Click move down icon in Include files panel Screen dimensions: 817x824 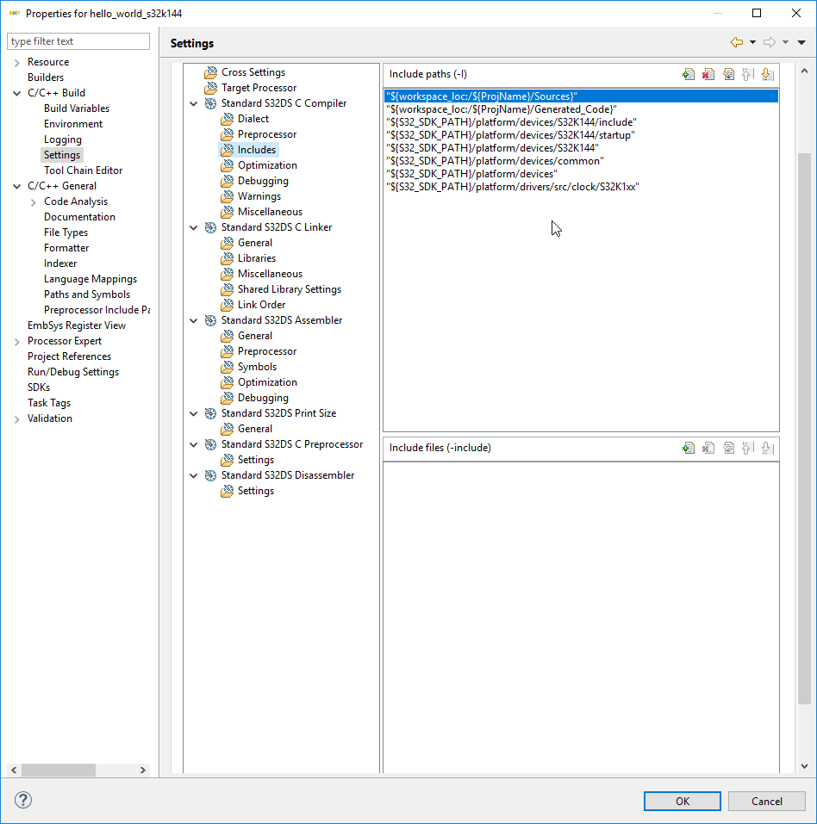(x=768, y=449)
